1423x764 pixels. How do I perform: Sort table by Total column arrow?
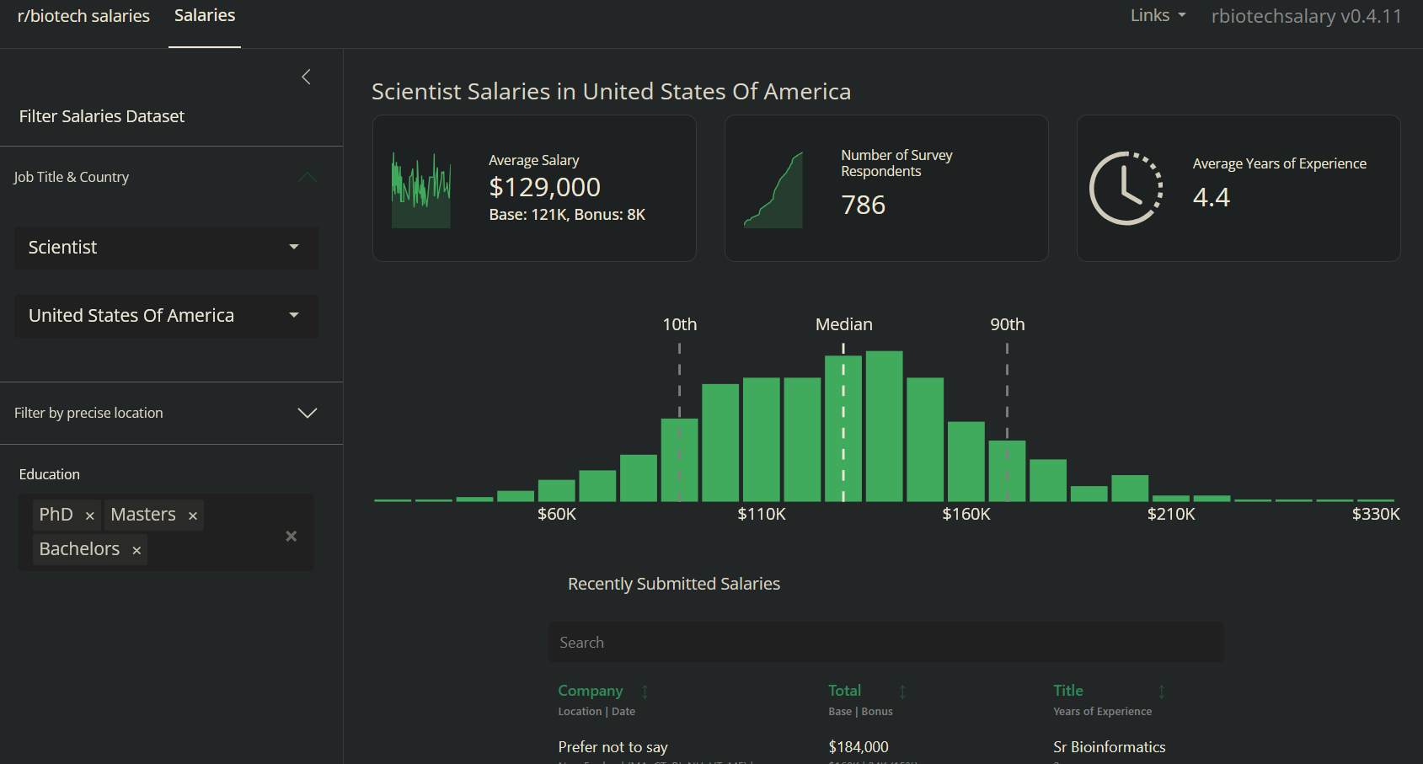[902, 692]
